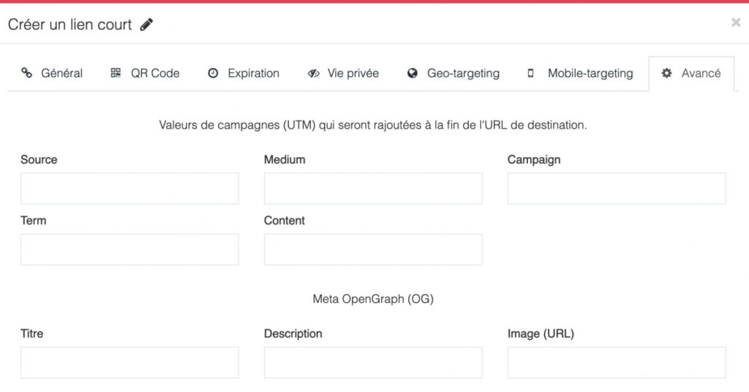Click the QR Code grid icon
The width and height of the screenshot is (749, 392).
click(x=116, y=73)
